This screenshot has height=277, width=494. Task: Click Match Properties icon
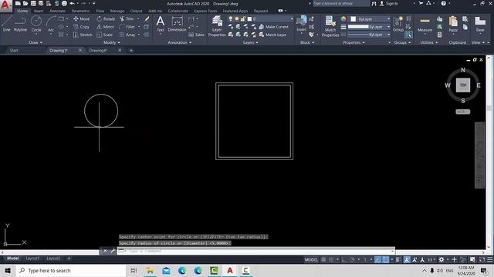click(330, 26)
